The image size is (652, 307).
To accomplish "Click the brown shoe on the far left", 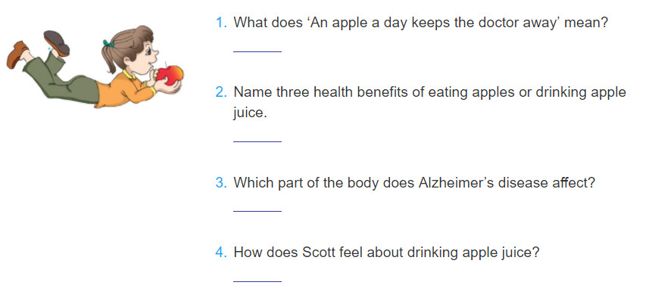I will tap(17, 54).
